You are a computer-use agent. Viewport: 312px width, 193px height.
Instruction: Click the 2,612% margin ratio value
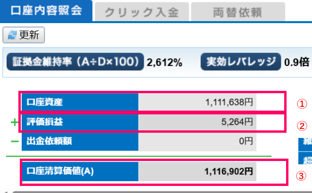point(164,62)
